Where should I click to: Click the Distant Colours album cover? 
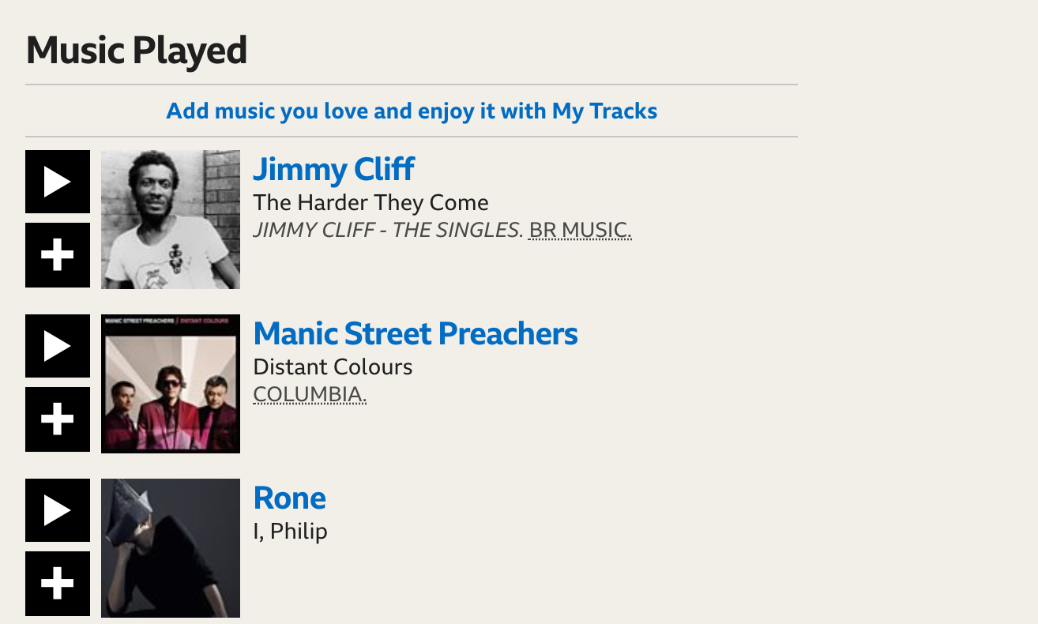(171, 384)
